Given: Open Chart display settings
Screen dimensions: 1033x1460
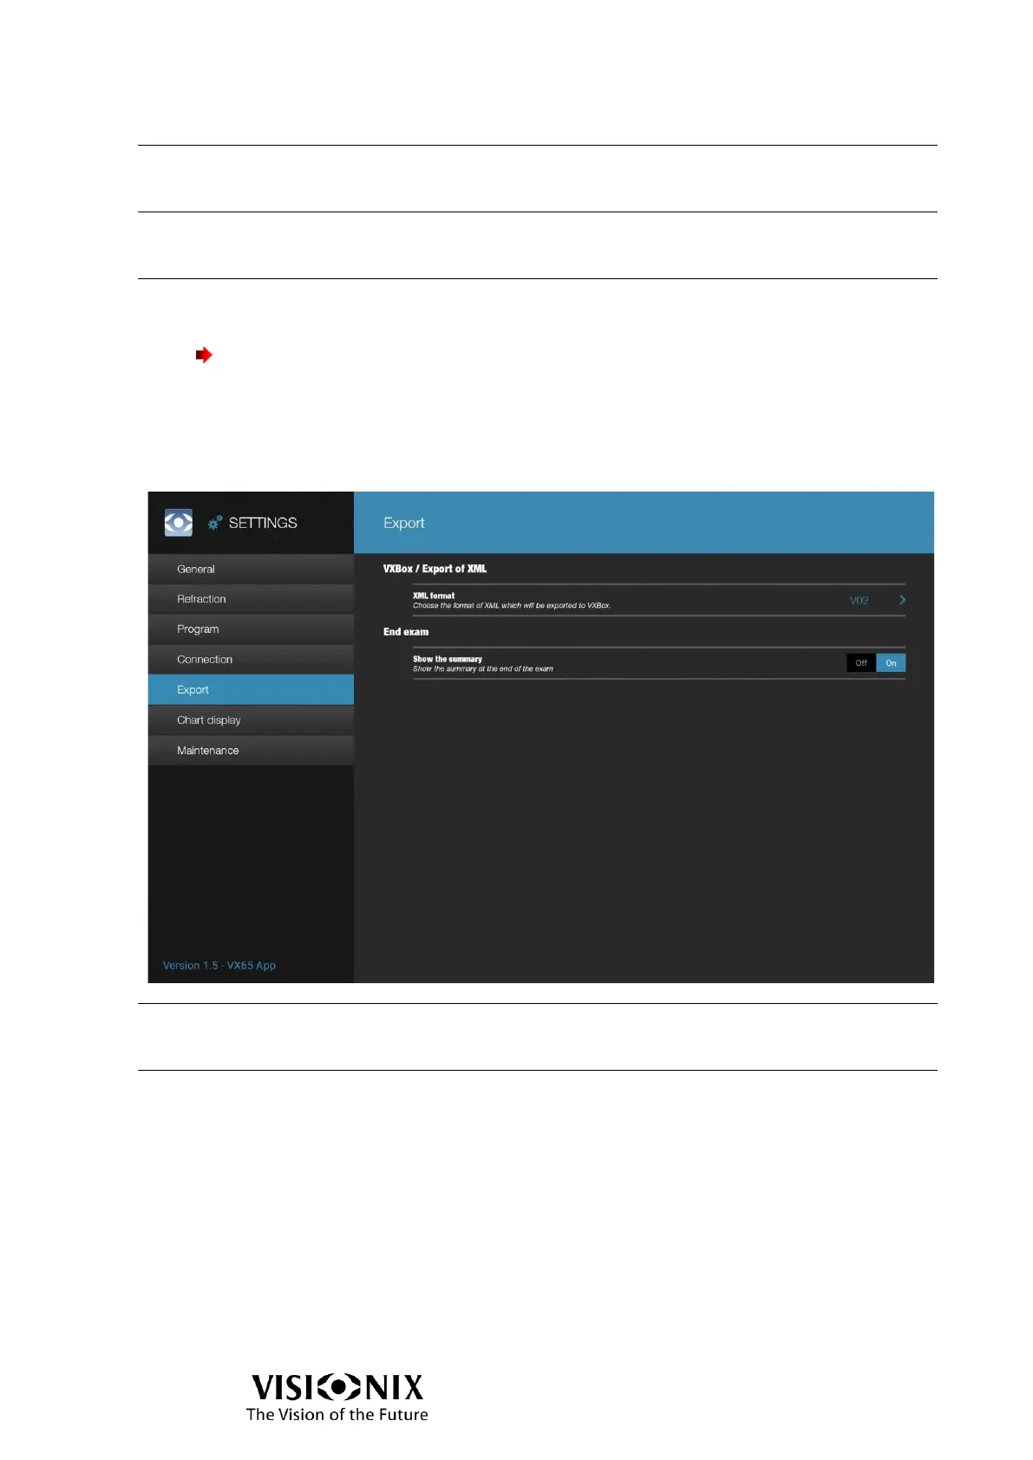Looking at the screenshot, I should (251, 720).
